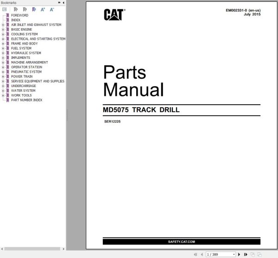Expand the POWER TRAIN node
The height and width of the screenshot is (258, 278).
pyautogui.click(x=3, y=76)
